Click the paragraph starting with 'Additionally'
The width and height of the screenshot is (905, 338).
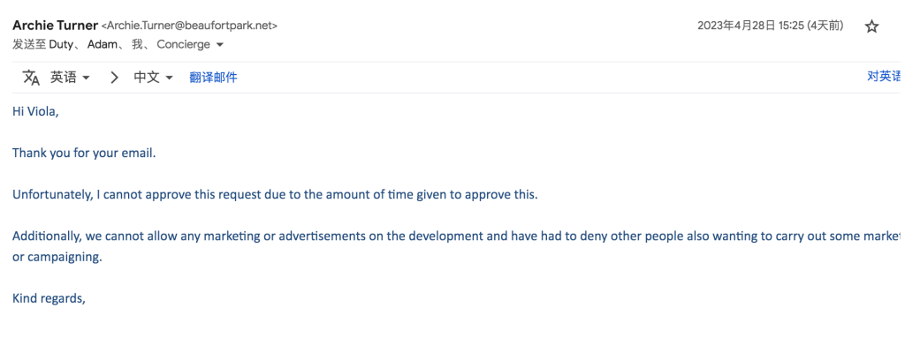(456, 246)
